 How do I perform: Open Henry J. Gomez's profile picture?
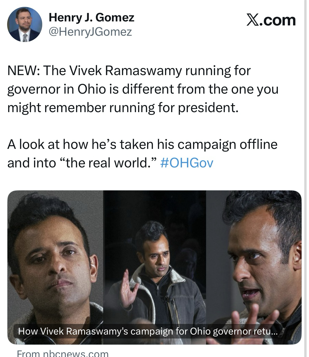point(24,24)
